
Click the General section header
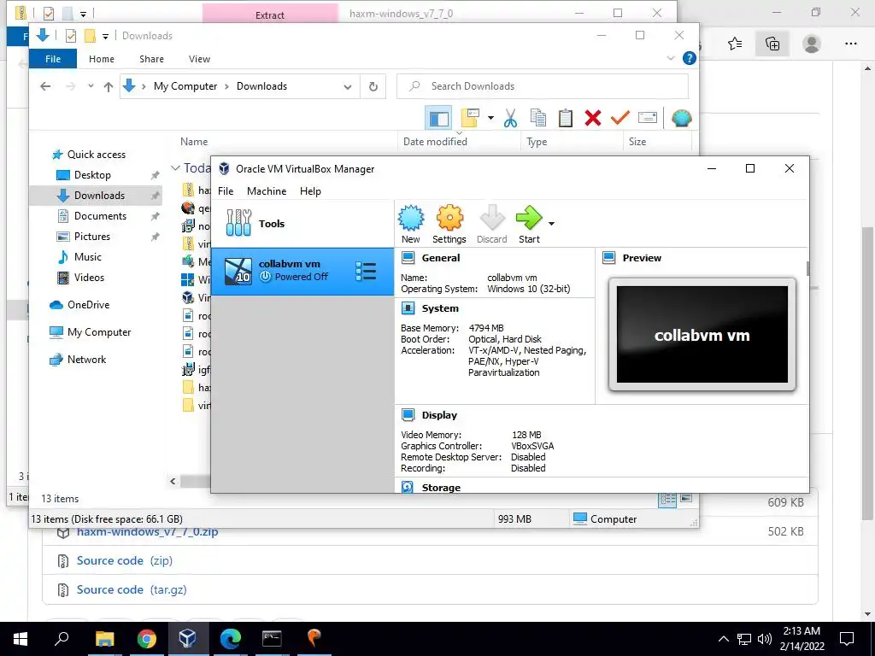pos(441,258)
